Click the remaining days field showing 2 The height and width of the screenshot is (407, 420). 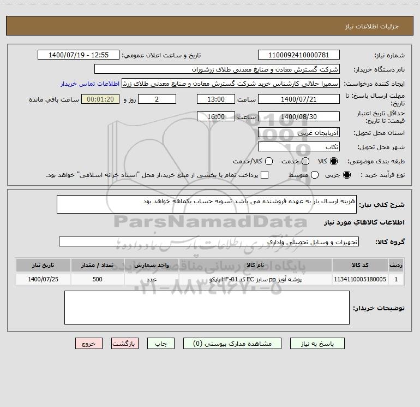point(157,99)
